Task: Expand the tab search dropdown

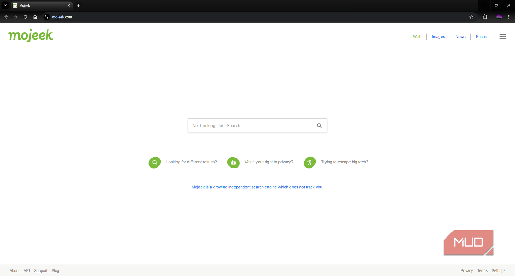Action: click(5, 5)
